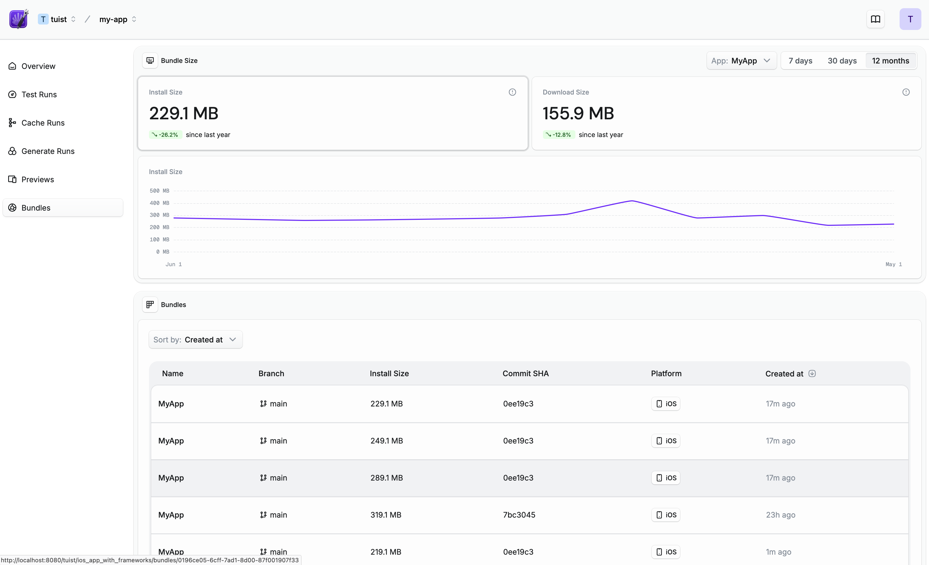Click the Bundles table section icon
929x565 pixels.
150,305
